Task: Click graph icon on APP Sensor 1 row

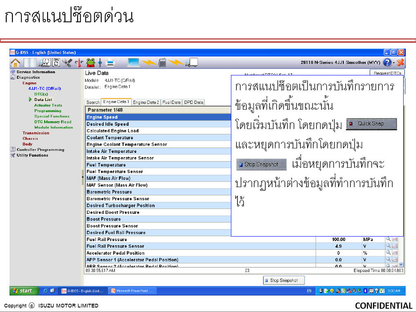Action: coord(395,260)
